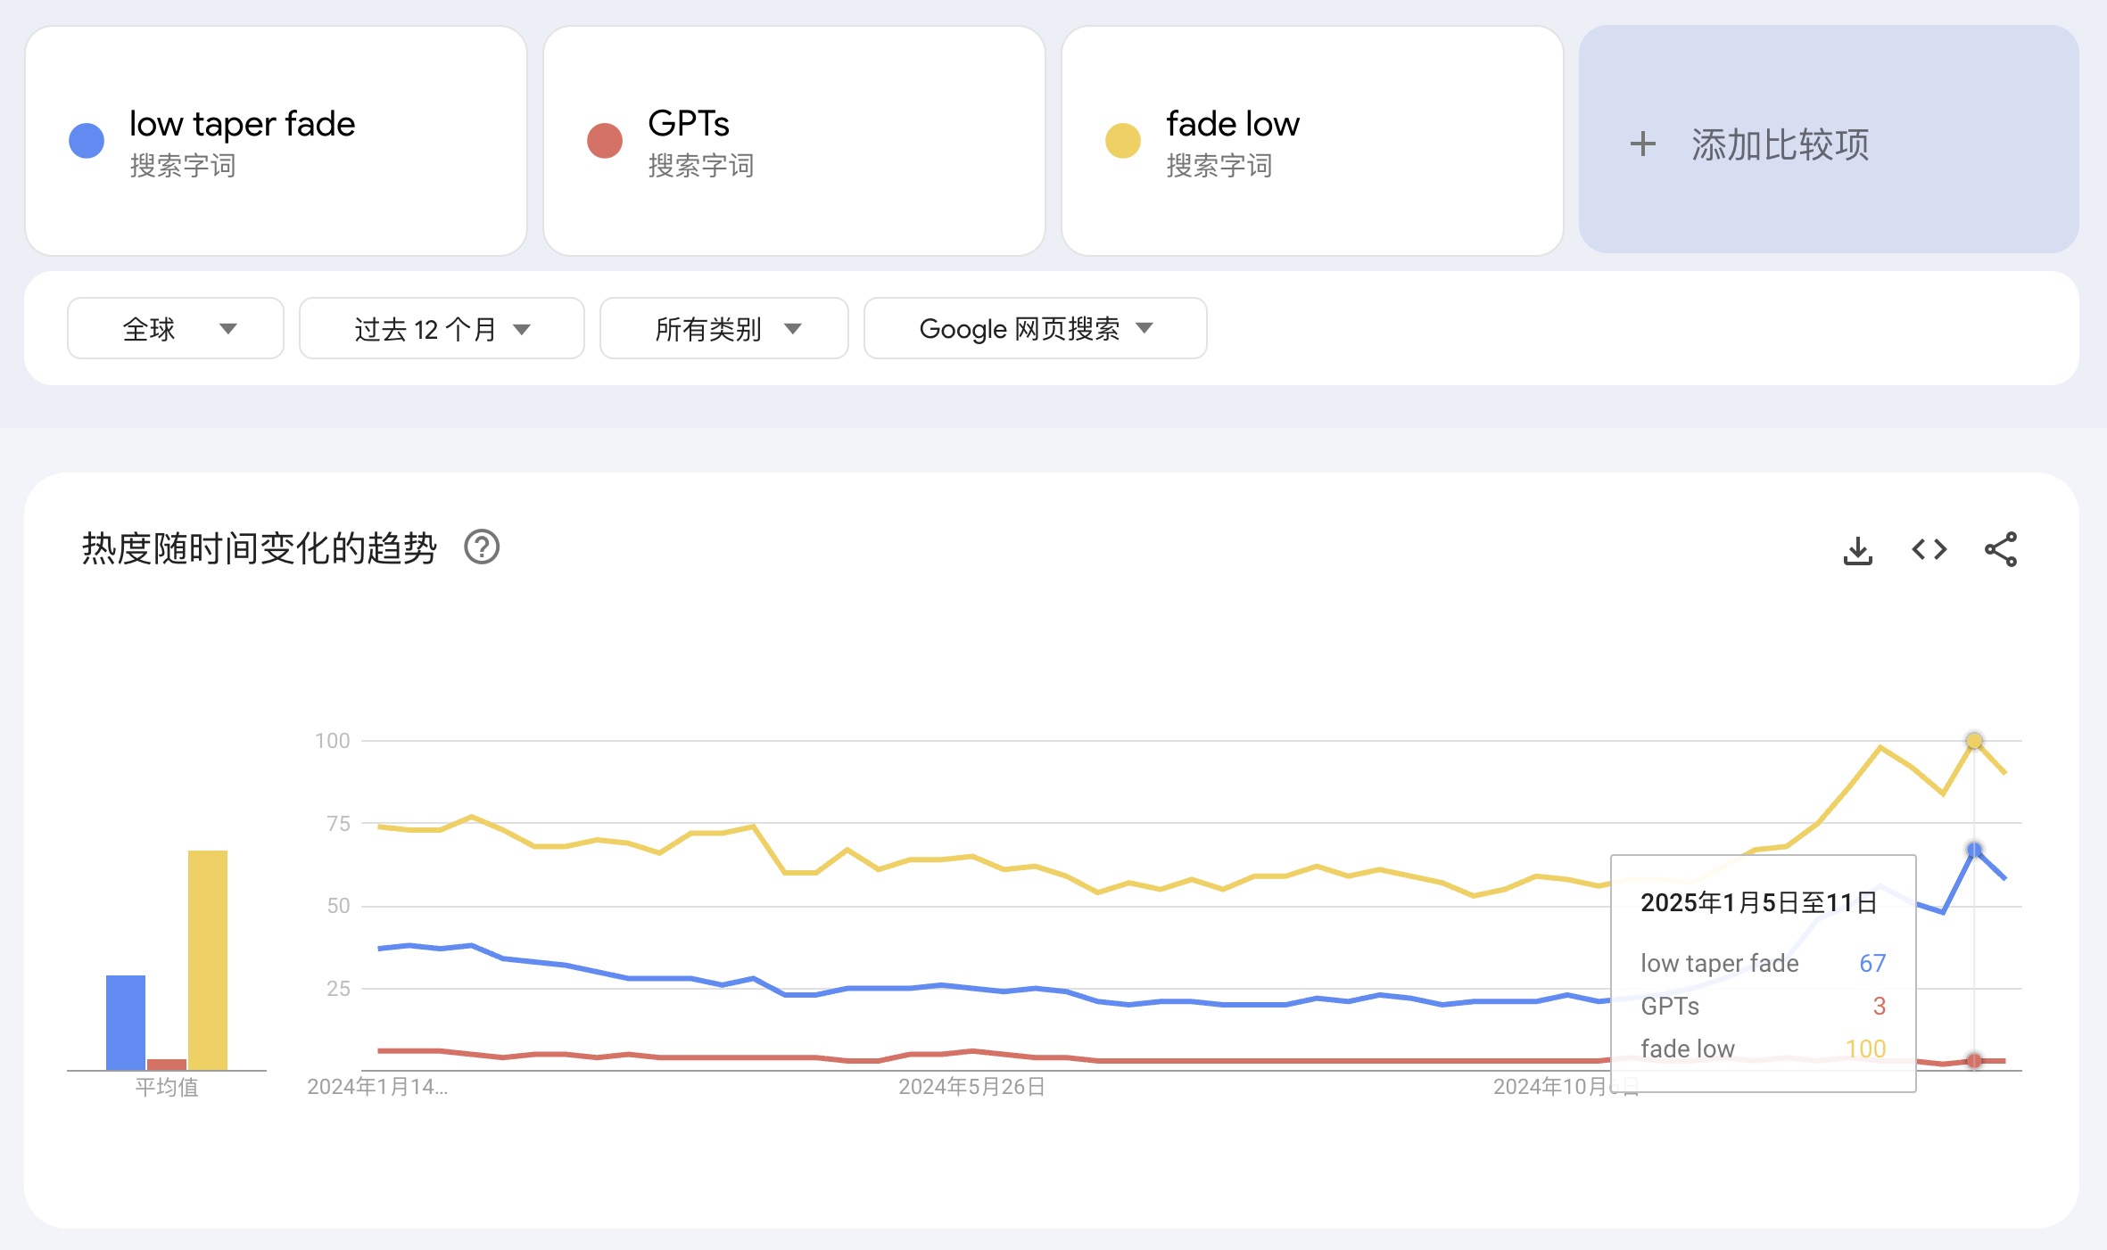Image resolution: width=2107 pixels, height=1250 pixels.
Task: Open the 所有类别 category dropdown
Action: 723,329
